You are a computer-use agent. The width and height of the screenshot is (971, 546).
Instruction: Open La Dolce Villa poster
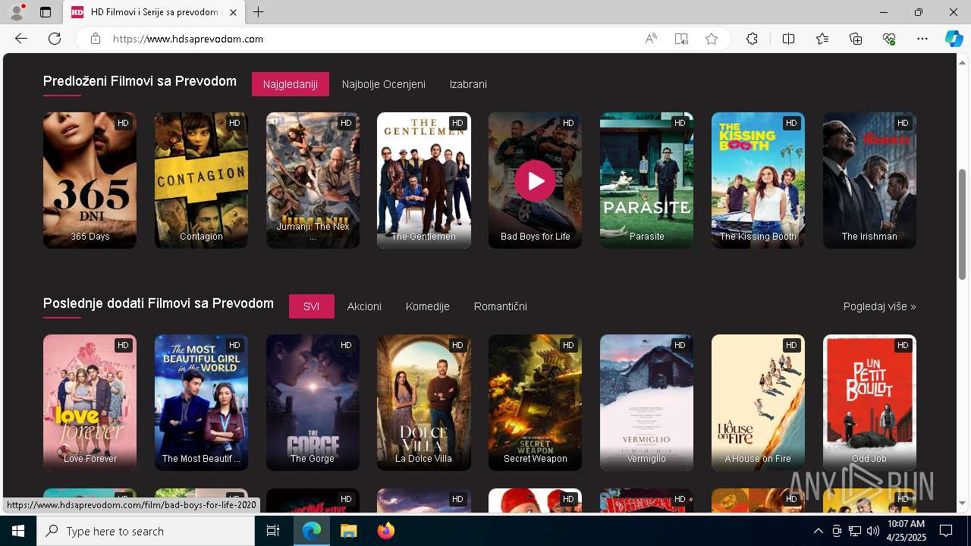coord(424,403)
